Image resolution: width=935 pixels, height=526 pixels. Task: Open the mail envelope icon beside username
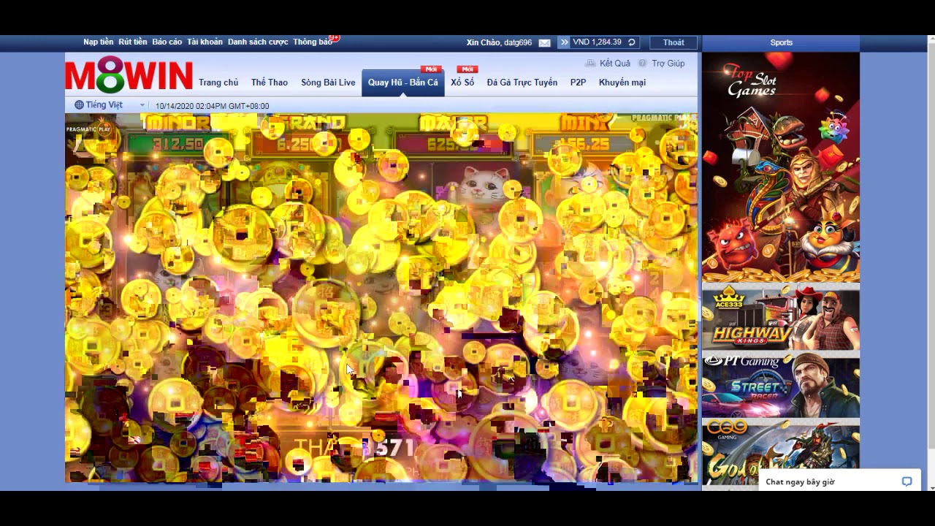click(x=544, y=42)
